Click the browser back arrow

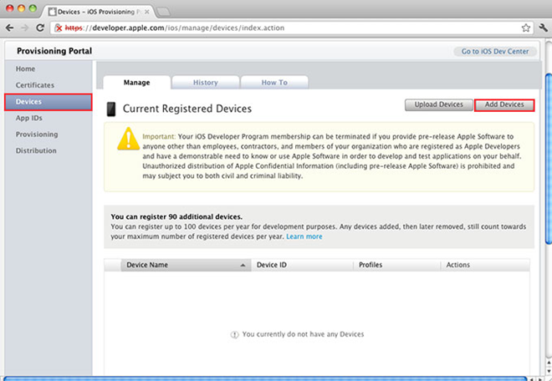coord(9,28)
